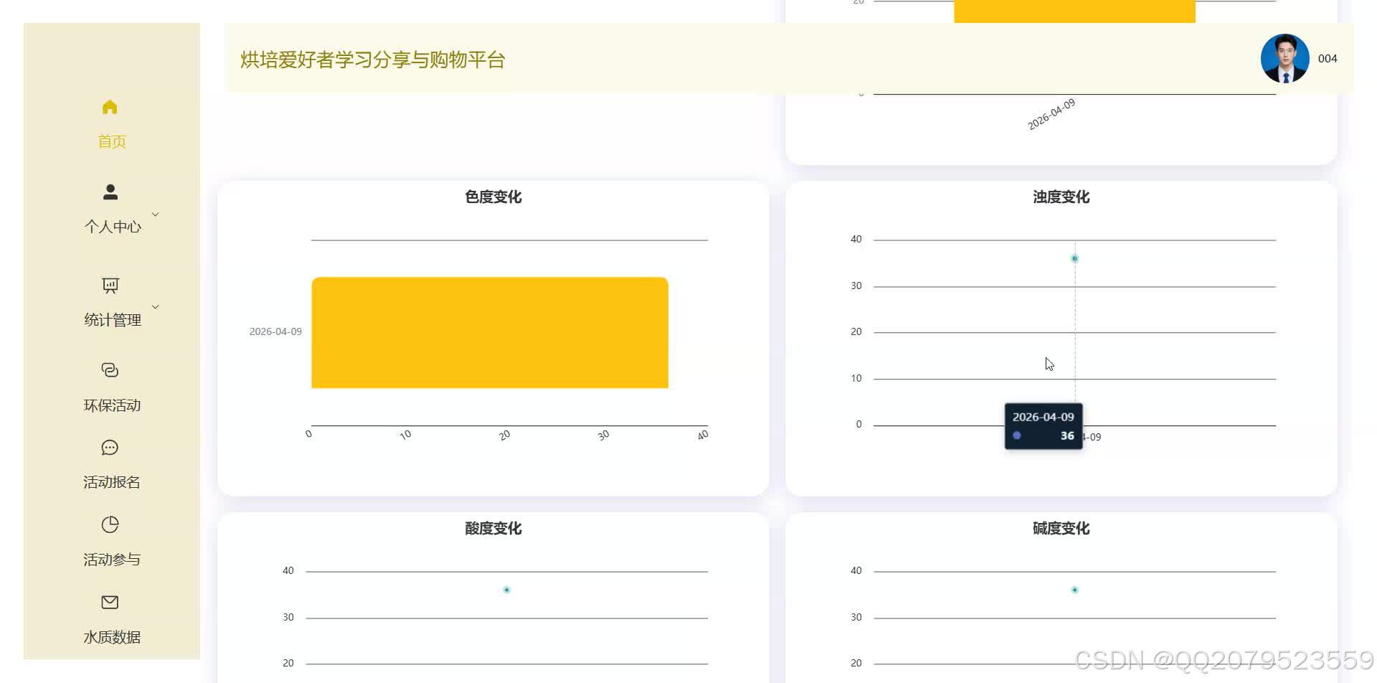
Task: Open the 首页 menu label
Action: coord(112,141)
